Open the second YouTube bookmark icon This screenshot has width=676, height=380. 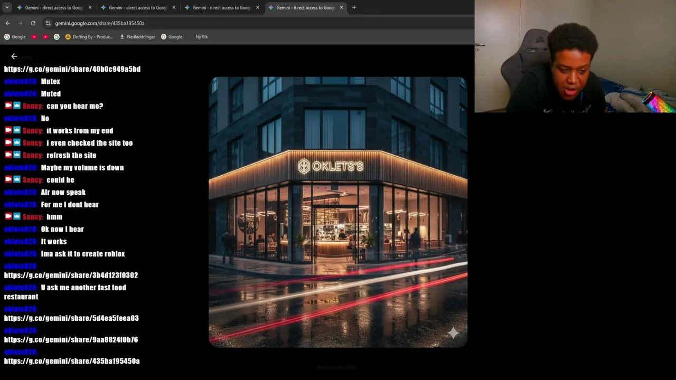(x=45, y=37)
